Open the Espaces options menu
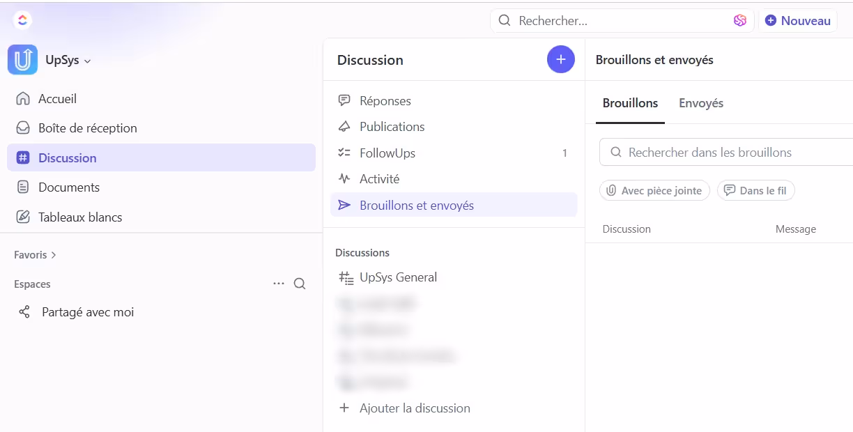Image resolution: width=853 pixels, height=432 pixels. [279, 284]
